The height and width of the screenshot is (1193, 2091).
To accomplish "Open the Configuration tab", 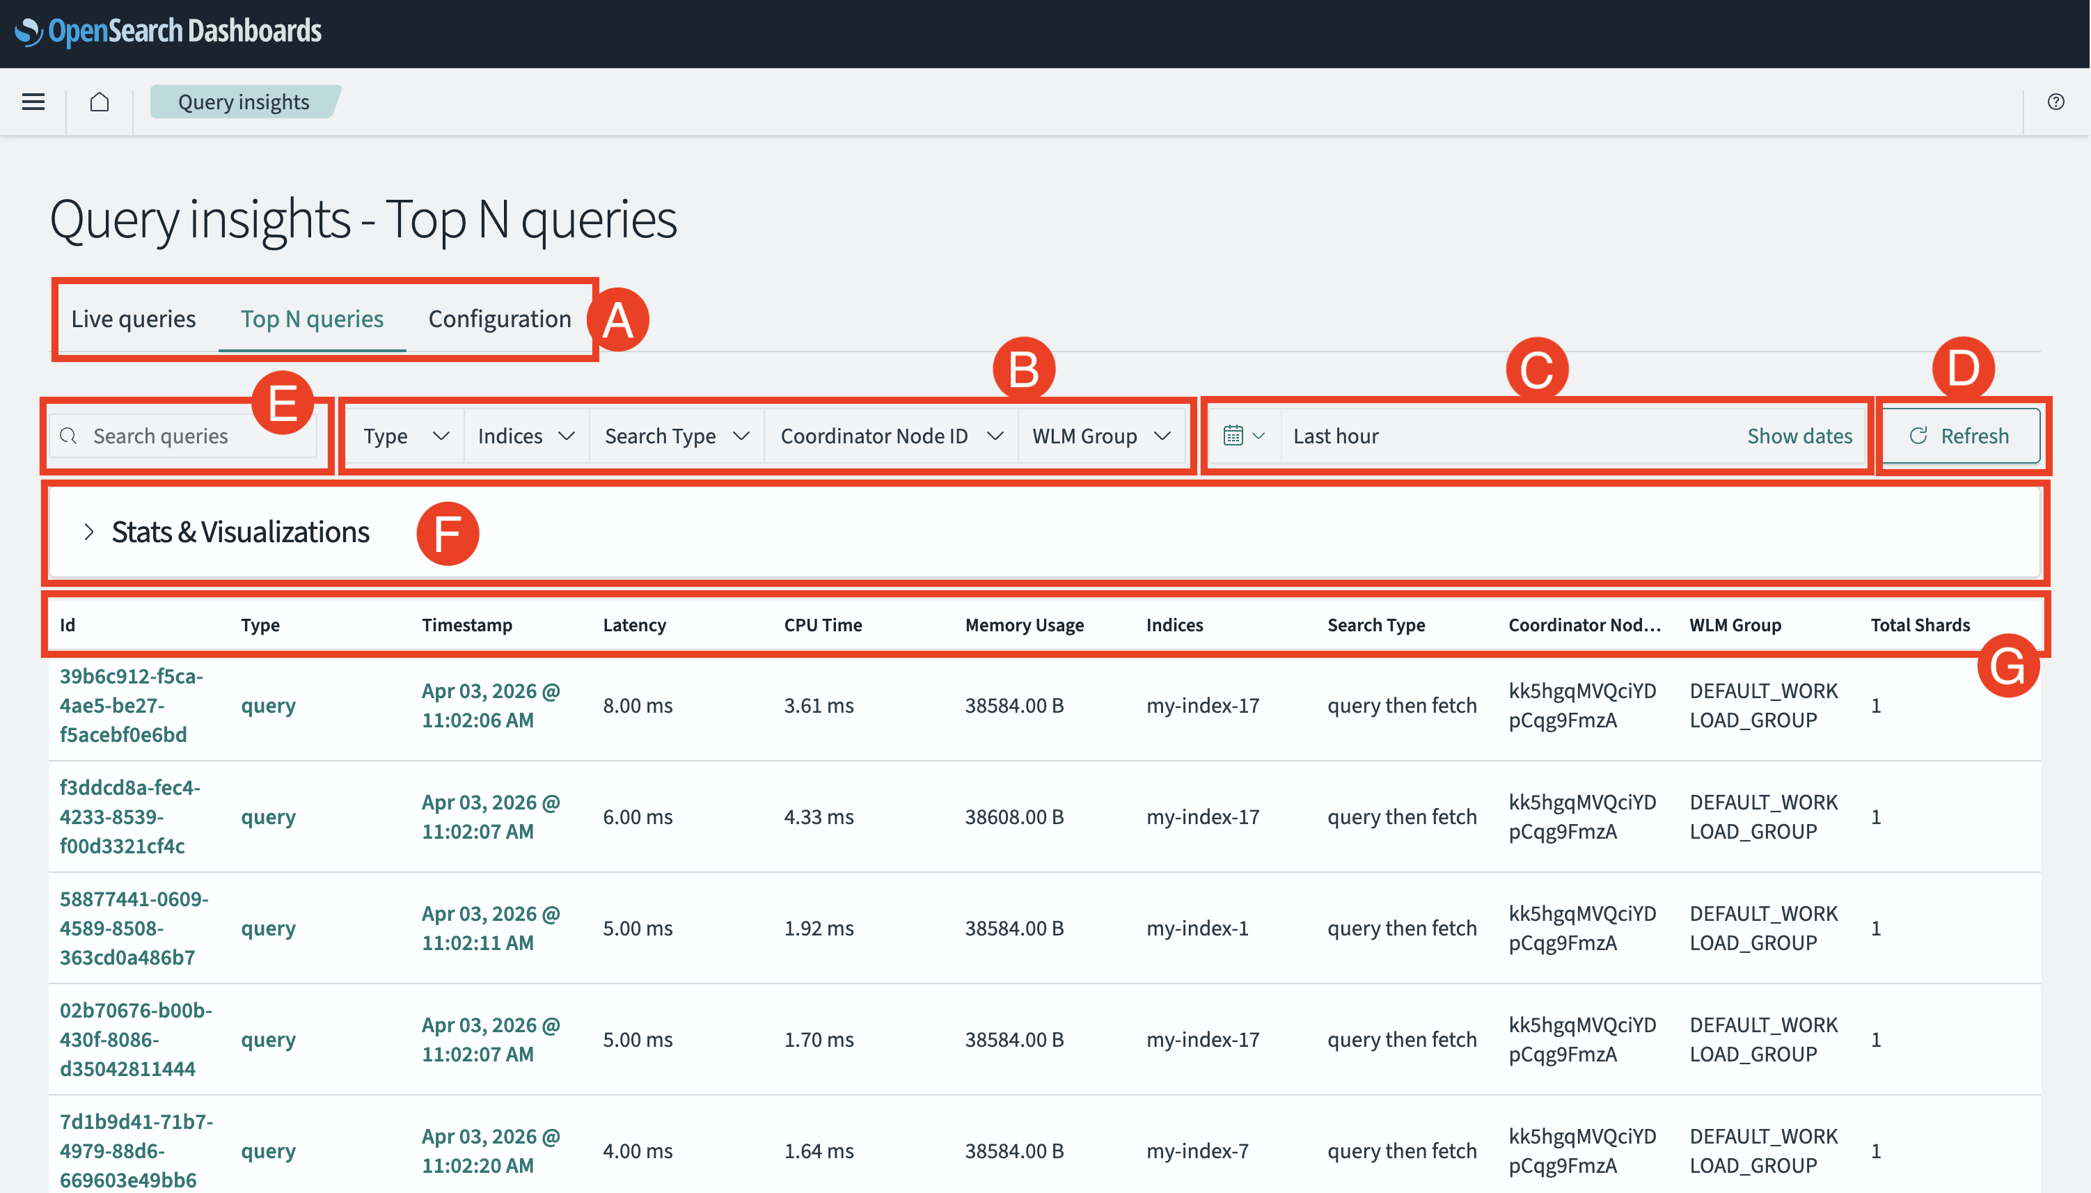I will point(500,319).
